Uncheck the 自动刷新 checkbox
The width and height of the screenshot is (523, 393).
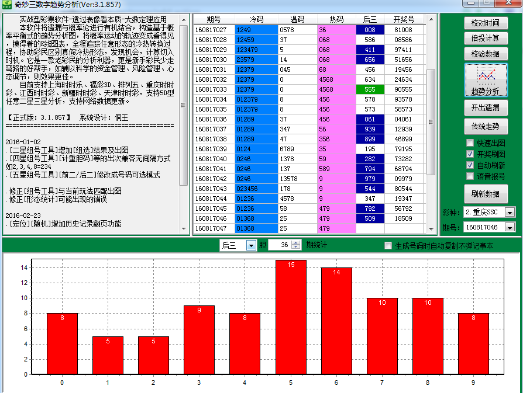[470, 165]
